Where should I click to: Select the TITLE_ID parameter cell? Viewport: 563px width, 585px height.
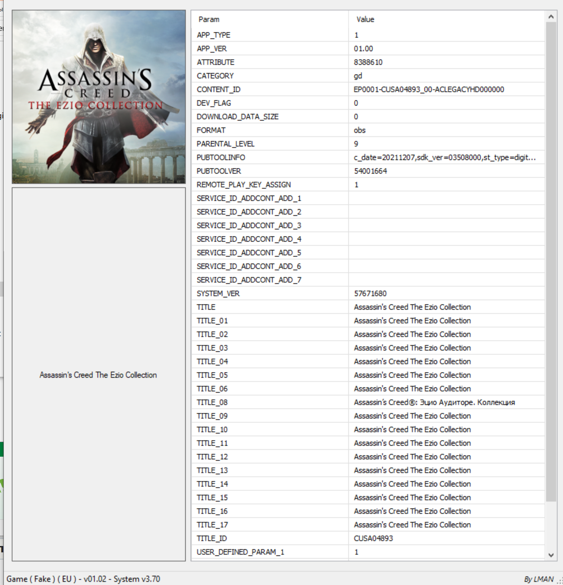[x=212, y=538]
